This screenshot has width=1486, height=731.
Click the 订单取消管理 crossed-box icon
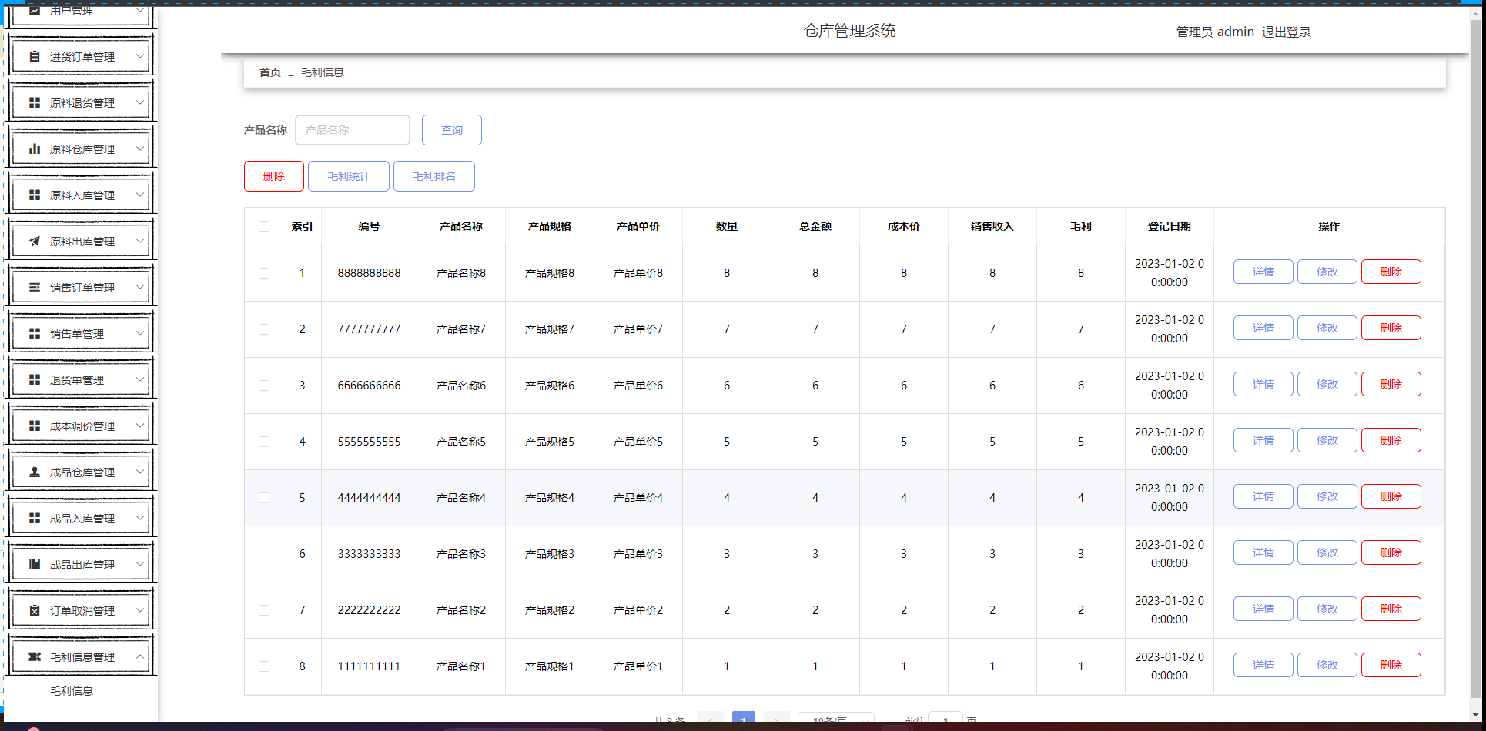pyautogui.click(x=35, y=611)
